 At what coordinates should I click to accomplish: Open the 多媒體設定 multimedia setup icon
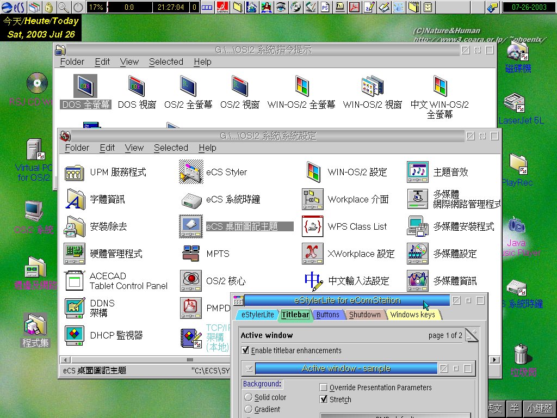[417, 254]
